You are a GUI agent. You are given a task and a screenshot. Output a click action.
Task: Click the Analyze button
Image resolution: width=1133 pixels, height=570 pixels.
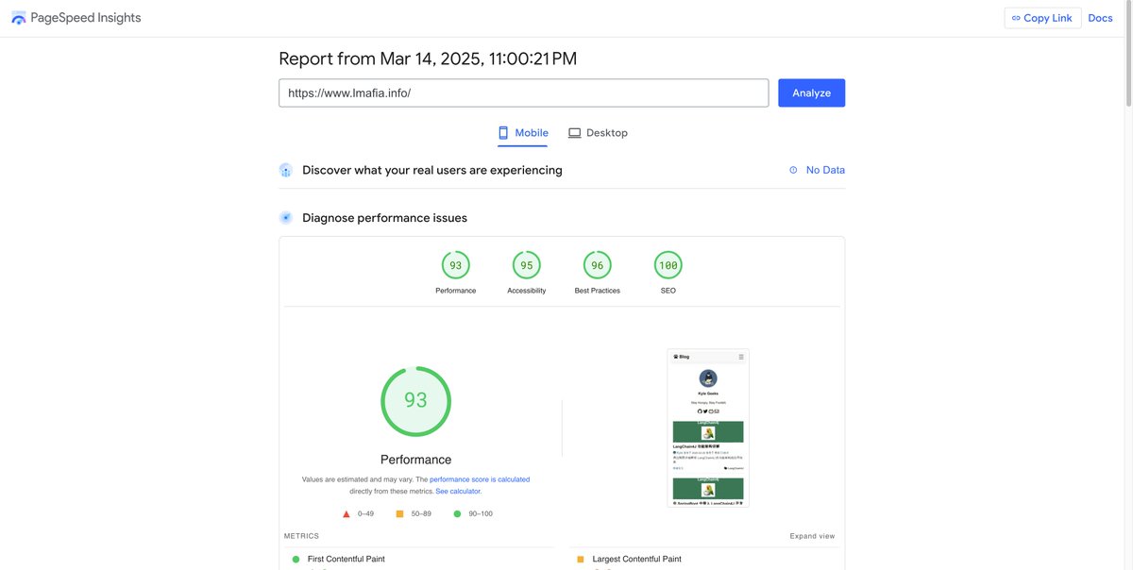(811, 92)
